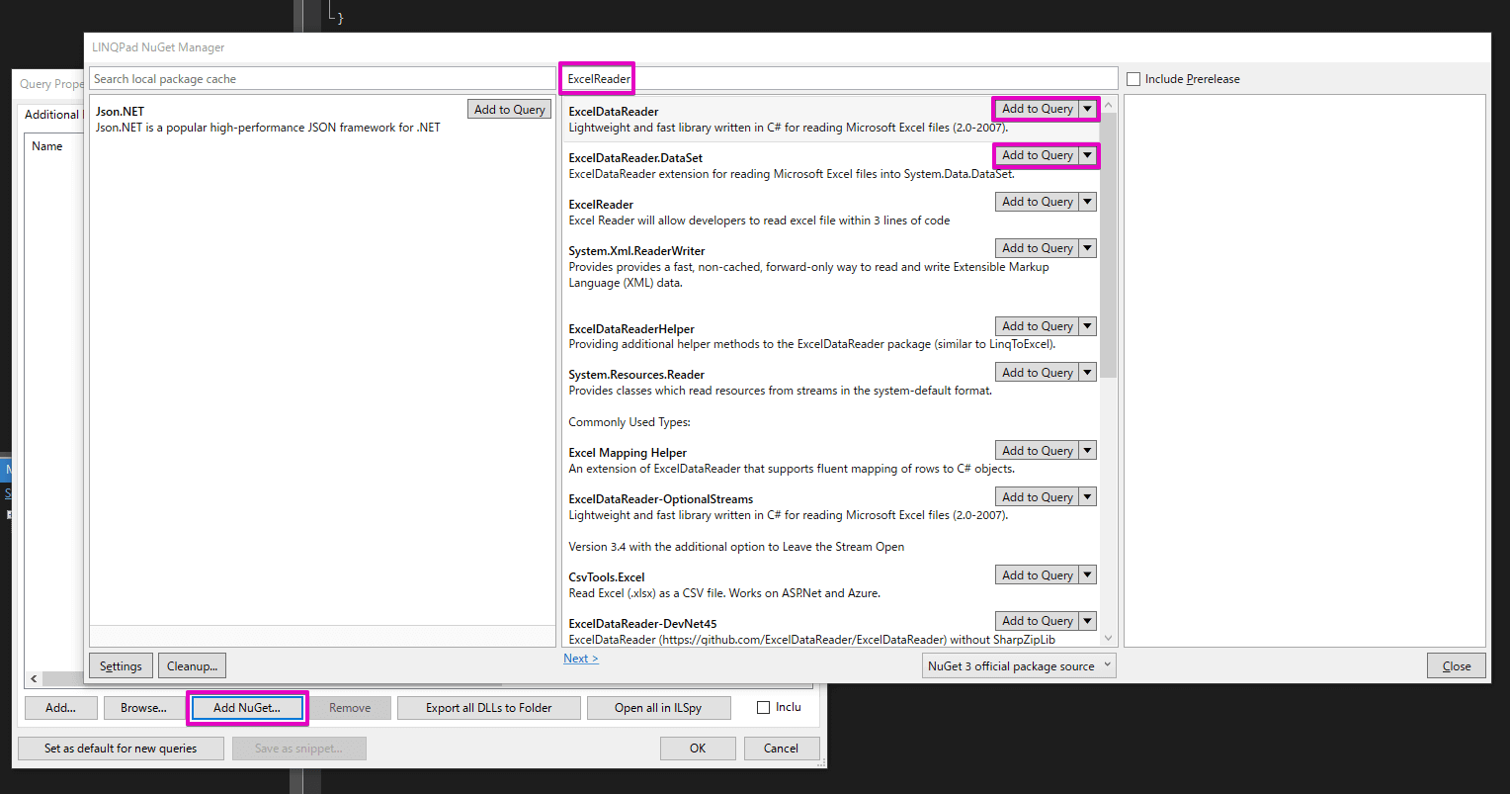Click the Add... button in Query Properties
Screen dimensions: 1510x794
click(61, 708)
